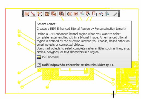This screenshot has width=141, height=99.
Task: Open the lightning-bolt smart pick curve flyout
Action: click(39, 14)
